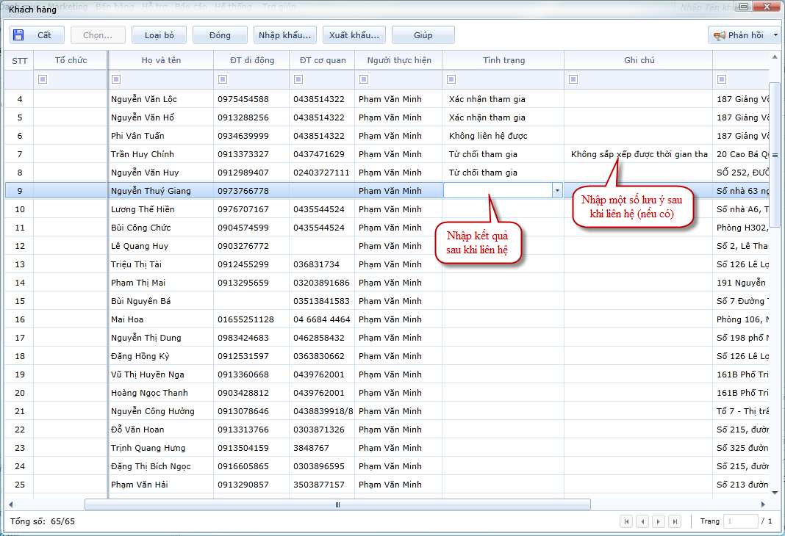The height and width of the screenshot is (536, 785).
Task: Toggle the filter box under Họ và tên
Action: (116, 79)
